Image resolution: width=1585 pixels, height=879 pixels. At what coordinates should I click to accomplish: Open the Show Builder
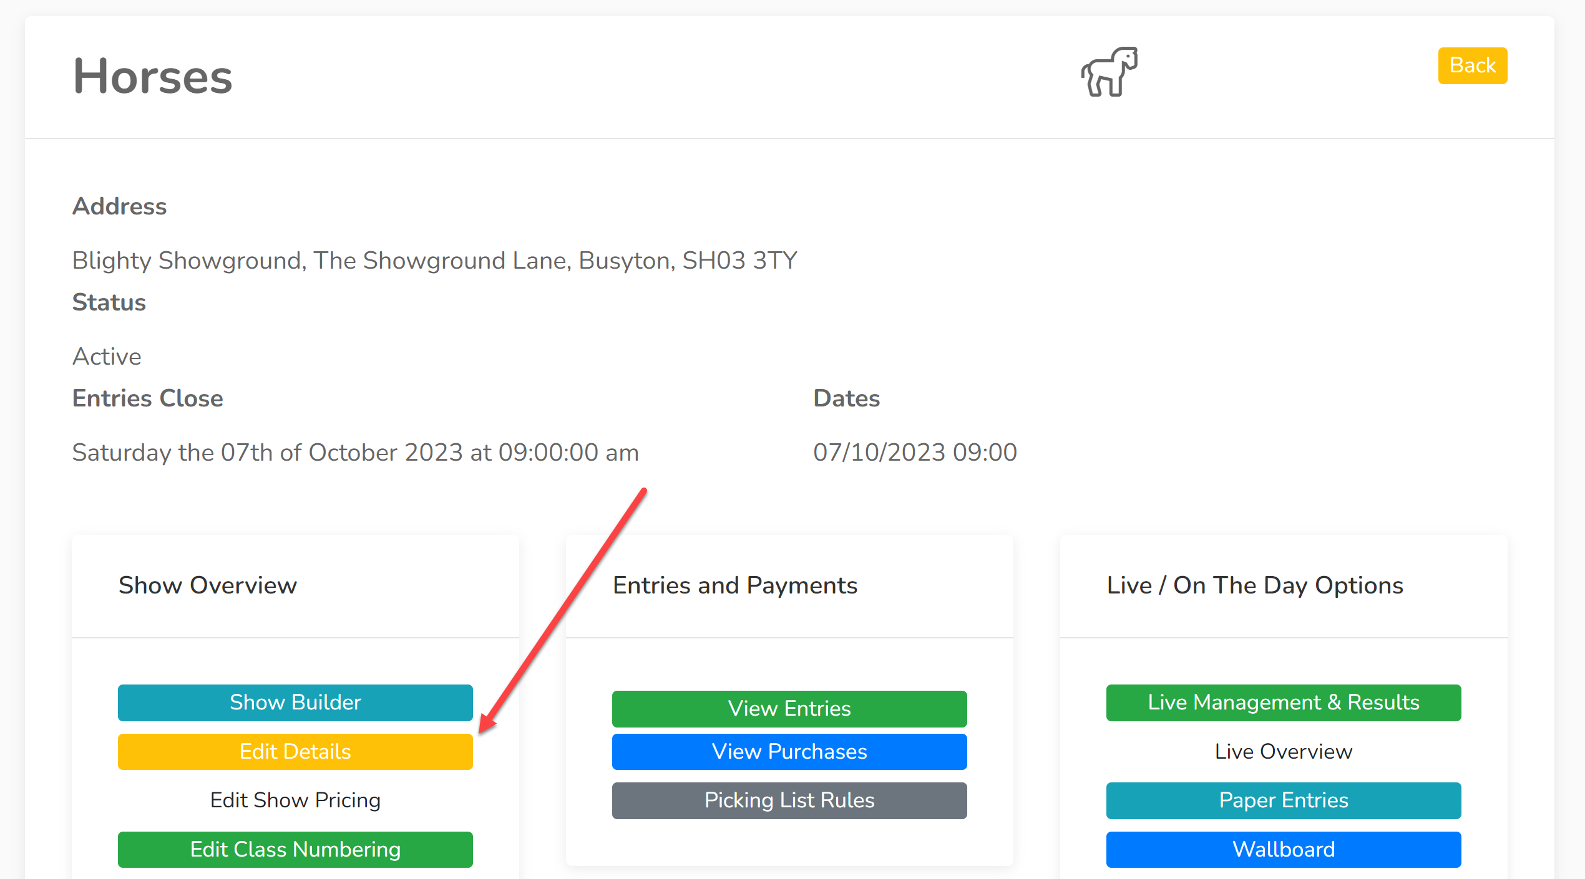[295, 703]
